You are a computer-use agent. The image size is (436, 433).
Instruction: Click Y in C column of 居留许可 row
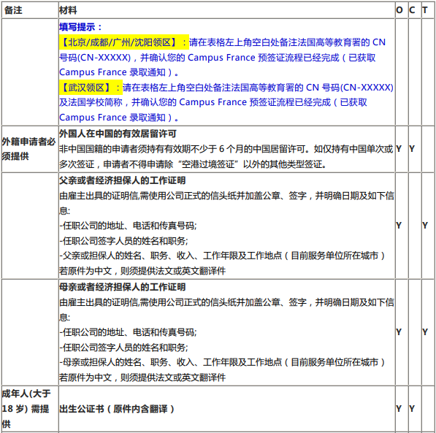[x=412, y=149]
